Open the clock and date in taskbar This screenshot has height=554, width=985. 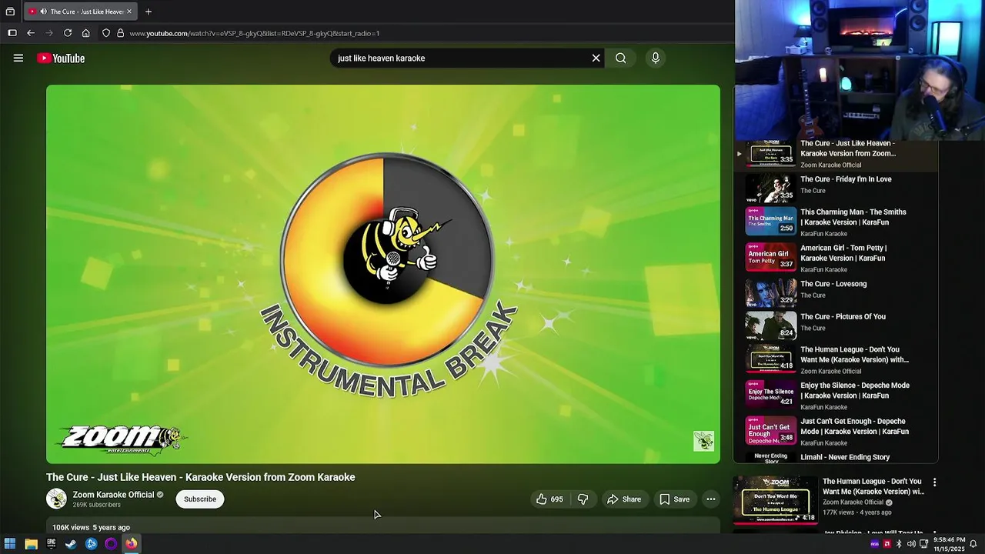coord(949,544)
